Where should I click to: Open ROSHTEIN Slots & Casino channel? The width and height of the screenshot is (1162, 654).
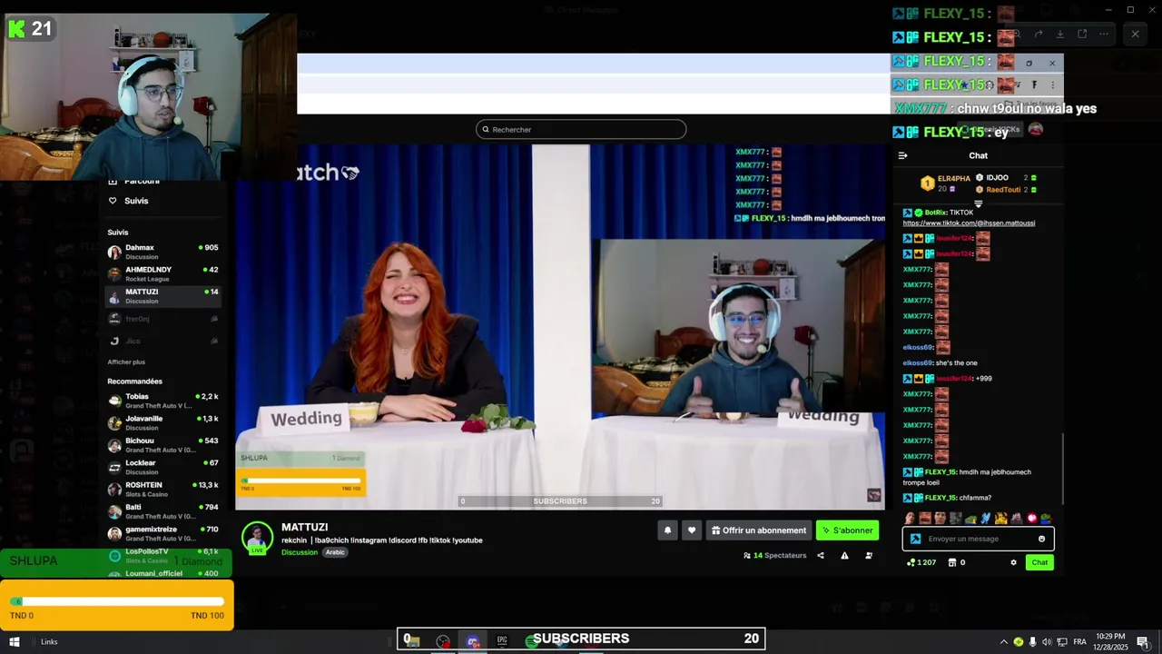[163, 490]
